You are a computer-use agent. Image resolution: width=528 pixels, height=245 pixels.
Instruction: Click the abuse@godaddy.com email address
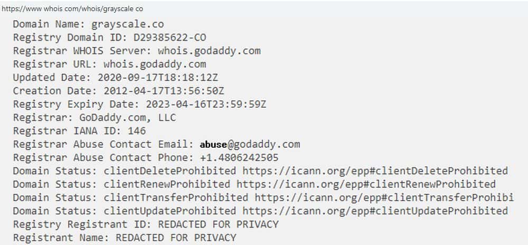pyautogui.click(x=250, y=144)
